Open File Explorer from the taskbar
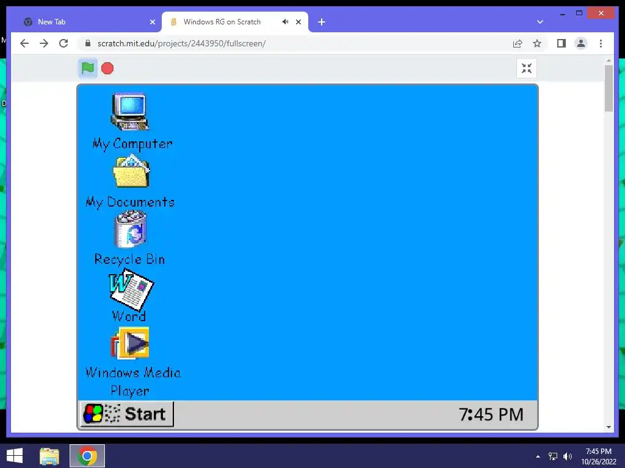Viewport: 625px width, 468px height. click(x=49, y=456)
